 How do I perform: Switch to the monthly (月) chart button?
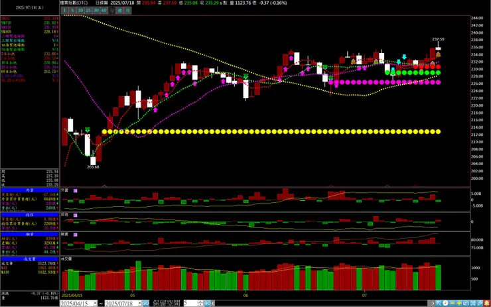coord(127,11)
